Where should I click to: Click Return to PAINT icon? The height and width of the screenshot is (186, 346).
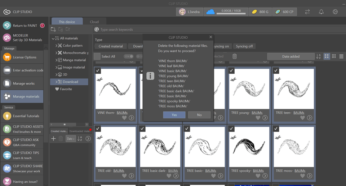click(7, 25)
